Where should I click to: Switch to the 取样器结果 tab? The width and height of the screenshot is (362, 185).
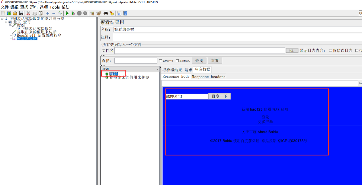172,70
